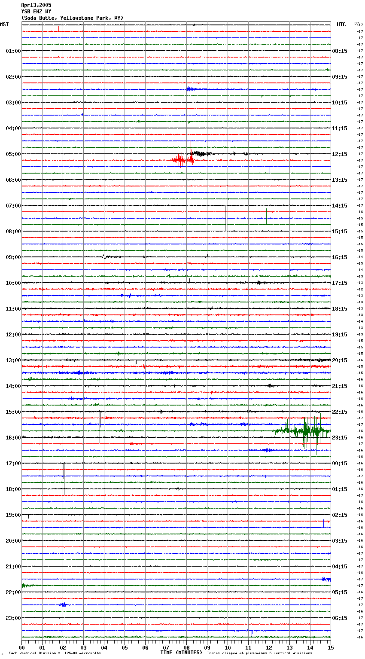Click the UTC time label '17:15'
Image resolution: width=365 pixels, height=659 pixels.
coord(340,283)
